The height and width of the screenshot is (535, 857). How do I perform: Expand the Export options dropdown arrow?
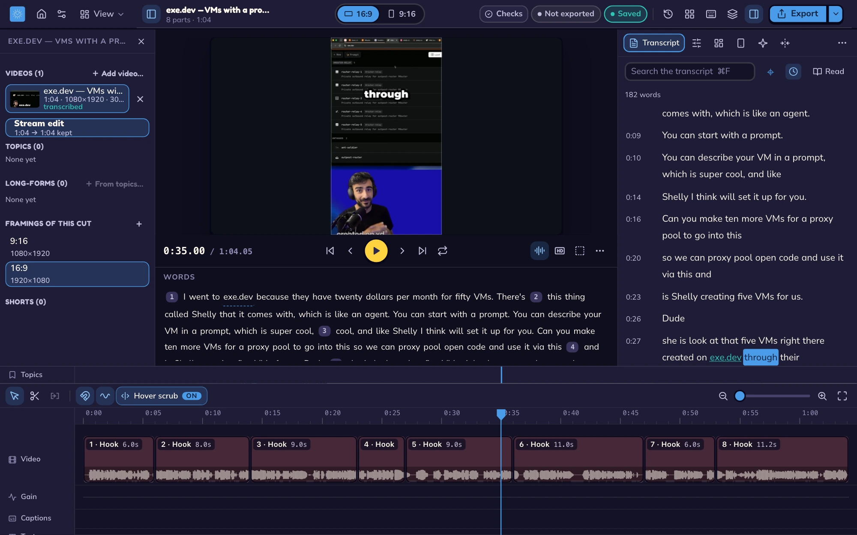(836, 14)
